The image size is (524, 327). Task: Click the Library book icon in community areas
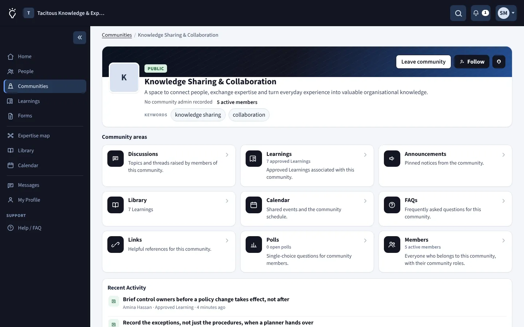[x=115, y=205]
